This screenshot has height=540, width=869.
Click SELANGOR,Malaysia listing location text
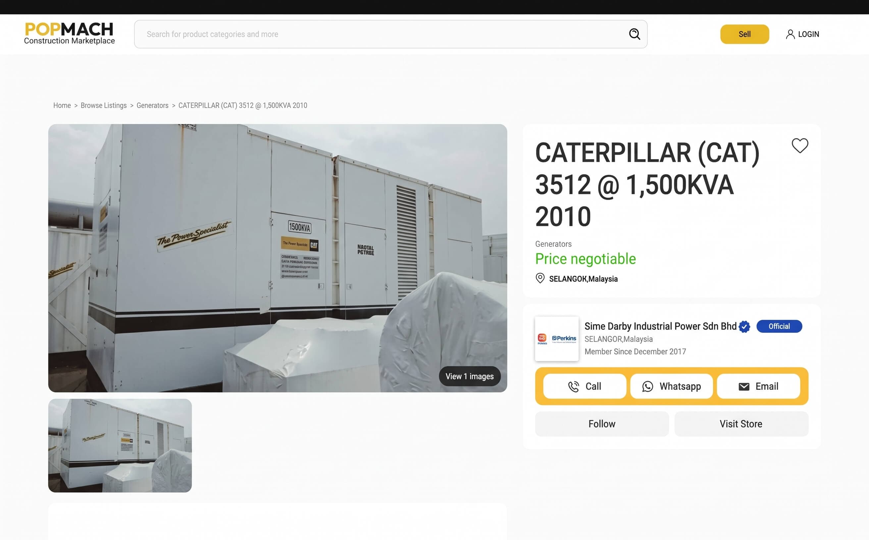[583, 279]
